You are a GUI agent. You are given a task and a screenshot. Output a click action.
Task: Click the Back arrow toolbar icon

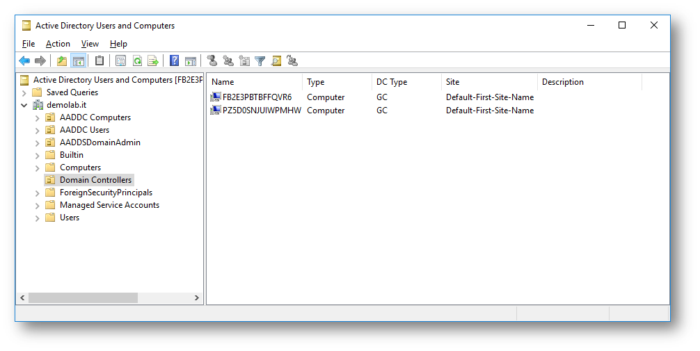coord(24,60)
